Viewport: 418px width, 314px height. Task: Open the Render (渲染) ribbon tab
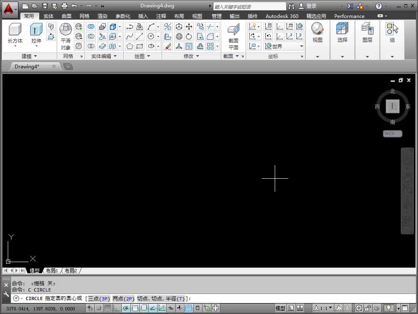click(102, 16)
